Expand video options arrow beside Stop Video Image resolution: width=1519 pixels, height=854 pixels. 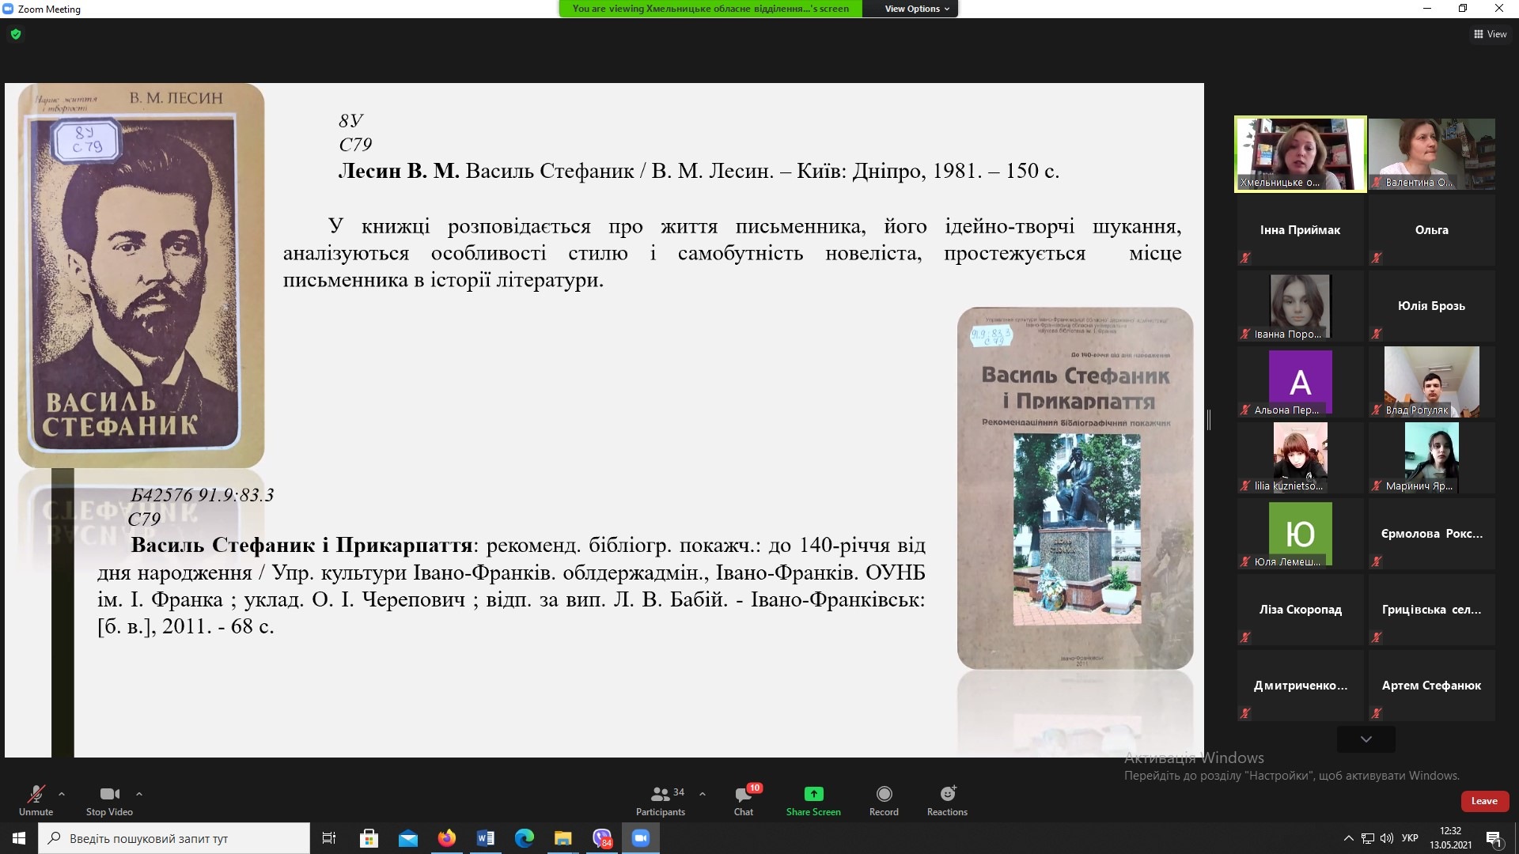139,793
